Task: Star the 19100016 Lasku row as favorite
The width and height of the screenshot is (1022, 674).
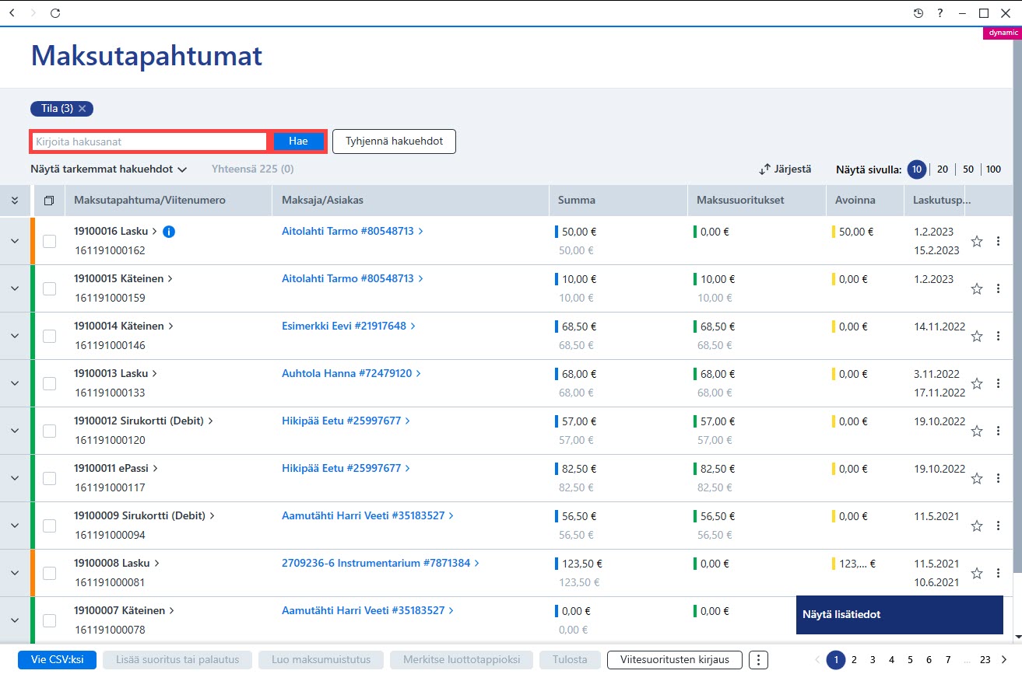Action: click(977, 241)
